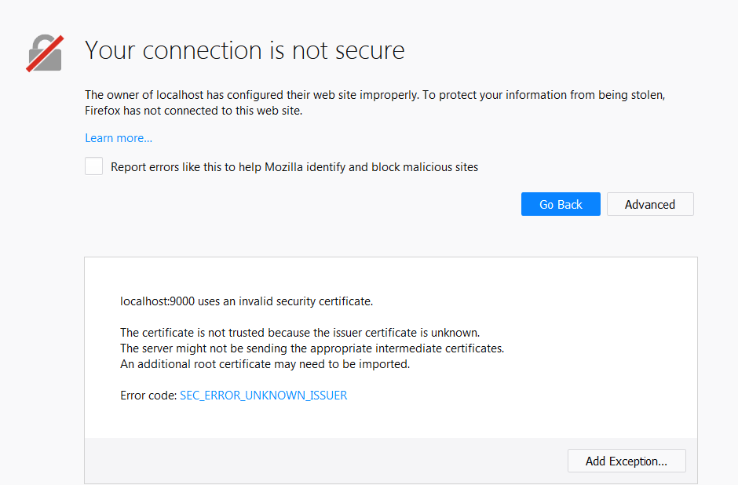Image resolution: width=738 pixels, height=485 pixels.
Task: Click the 'Report errors like this' checkbox label
Action: coord(294,167)
